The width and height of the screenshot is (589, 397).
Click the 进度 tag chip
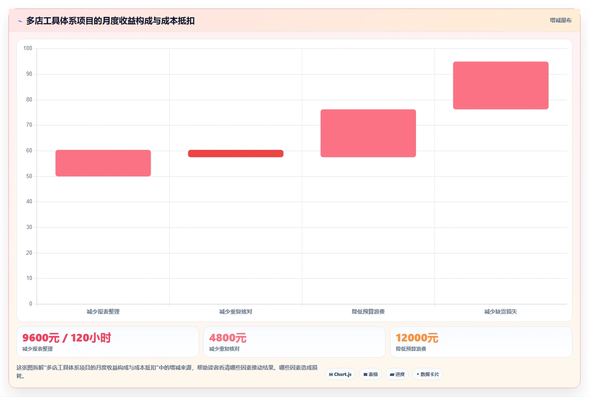click(397, 374)
